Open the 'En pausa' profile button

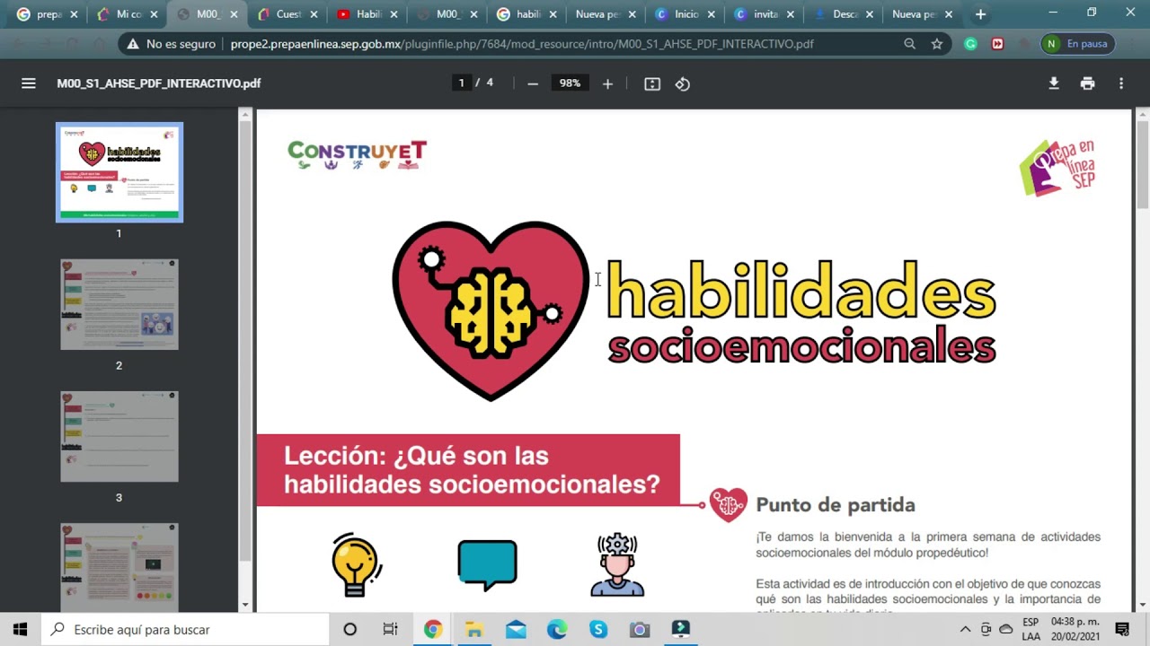[1078, 43]
